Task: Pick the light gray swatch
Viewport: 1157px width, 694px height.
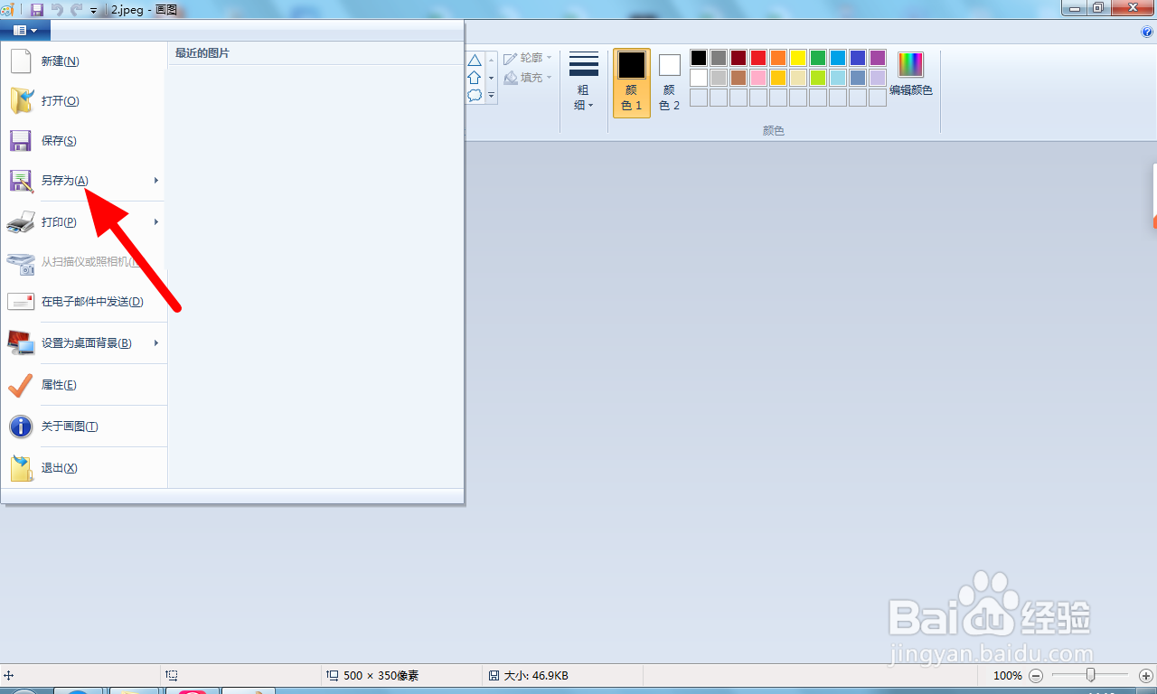Action: 719,78
